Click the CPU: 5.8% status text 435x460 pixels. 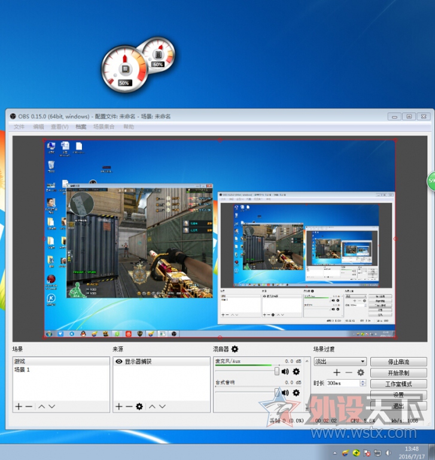pos(363,420)
